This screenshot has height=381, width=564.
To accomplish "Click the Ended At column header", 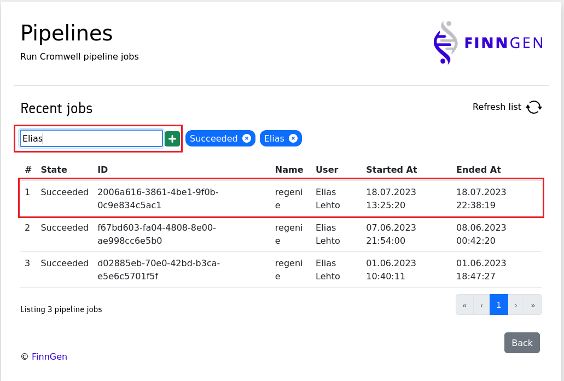I will tap(478, 169).
